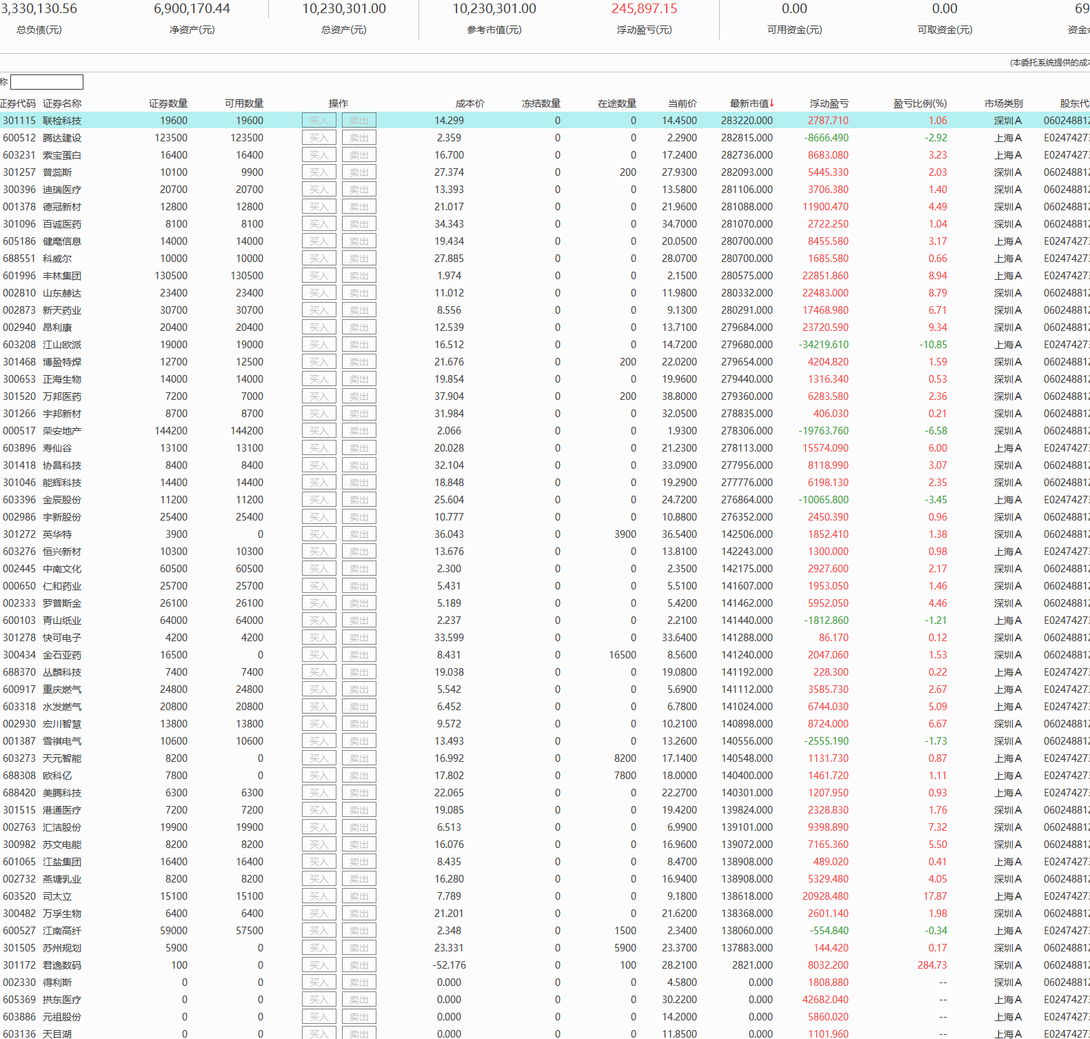
Task: Sort by the 市场类别 column header
Action: click(x=1004, y=103)
